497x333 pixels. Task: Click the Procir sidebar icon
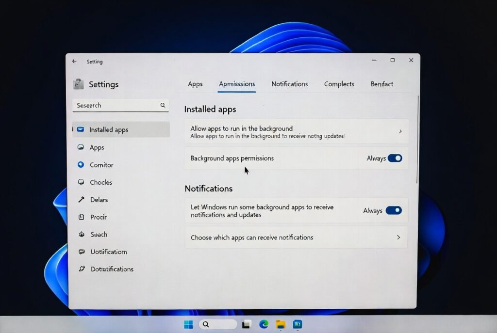[81, 217]
